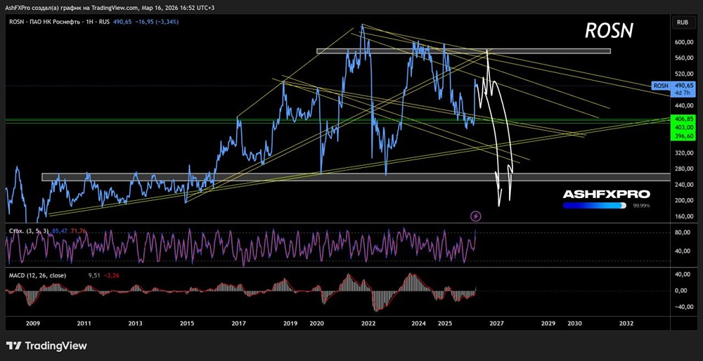Click the 520,00 price axis label
The width and height of the screenshot is (703, 361).
click(685, 74)
